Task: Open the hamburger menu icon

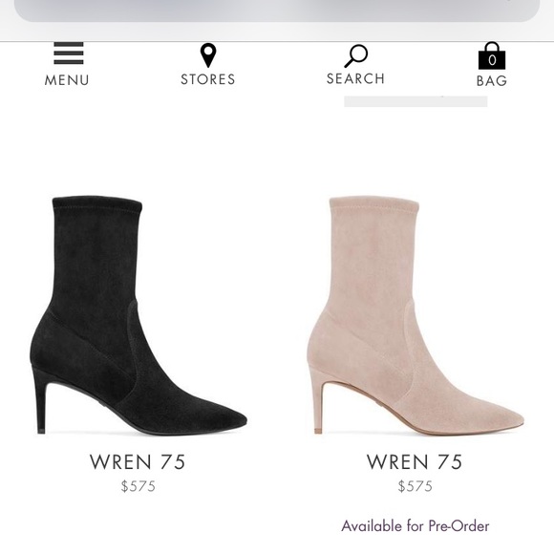Action: click(x=69, y=53)
